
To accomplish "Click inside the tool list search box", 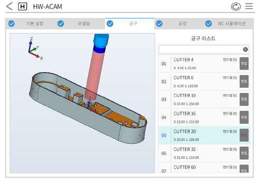I will point(200,49).
